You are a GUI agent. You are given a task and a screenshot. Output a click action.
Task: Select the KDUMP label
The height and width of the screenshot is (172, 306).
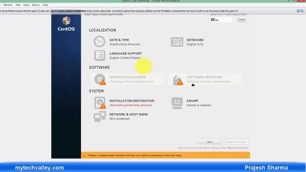tap(192, 101)
